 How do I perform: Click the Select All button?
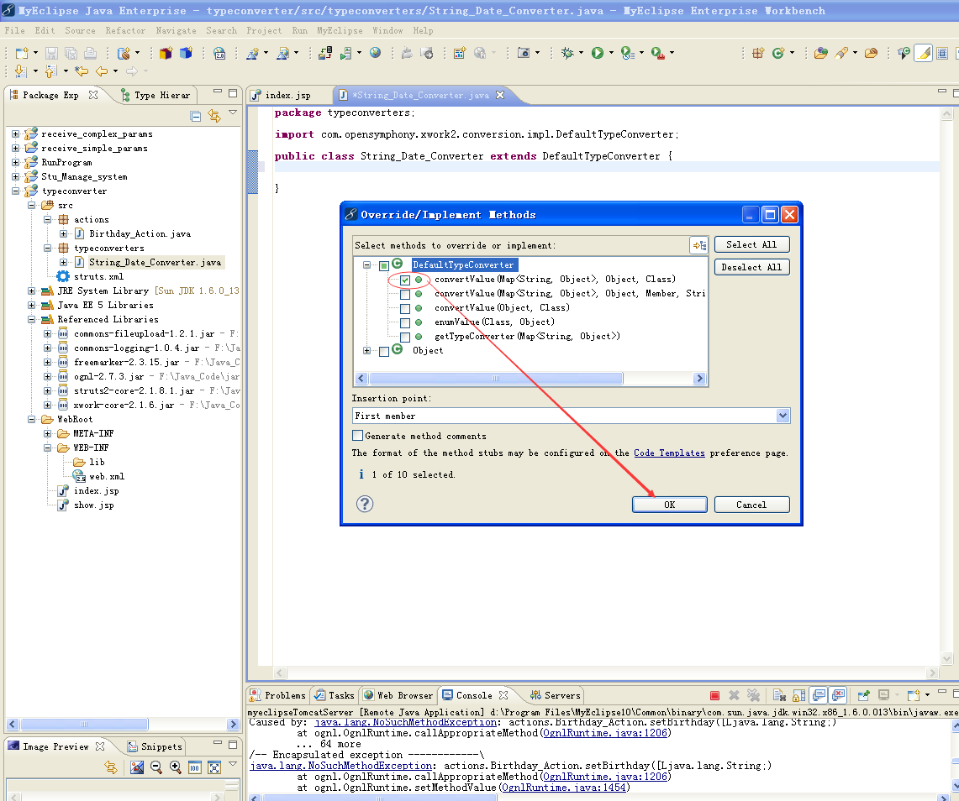tap(751, 244)
